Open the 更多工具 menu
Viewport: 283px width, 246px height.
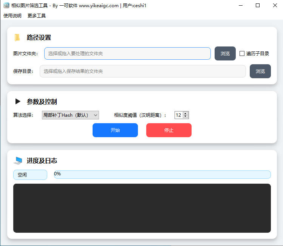(36, 16)
